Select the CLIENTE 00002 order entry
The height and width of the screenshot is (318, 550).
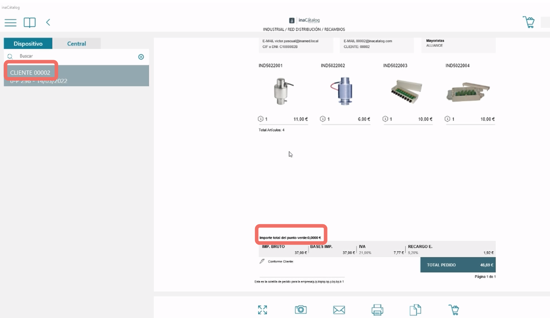[x=76, y=76]
